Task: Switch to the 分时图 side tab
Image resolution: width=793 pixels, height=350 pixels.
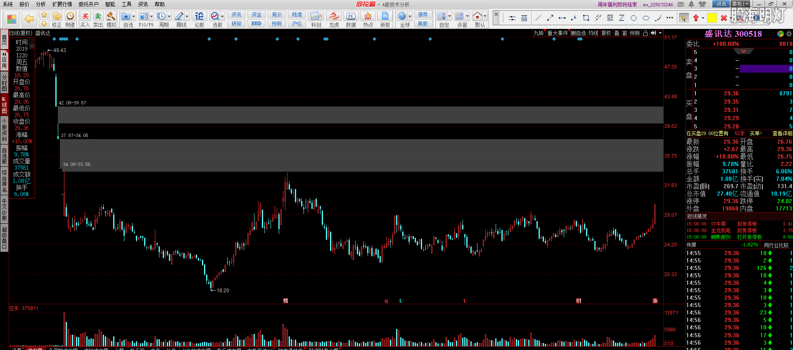Action: click(4, 83)
